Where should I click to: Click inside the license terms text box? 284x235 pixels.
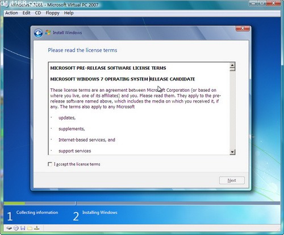139,109
